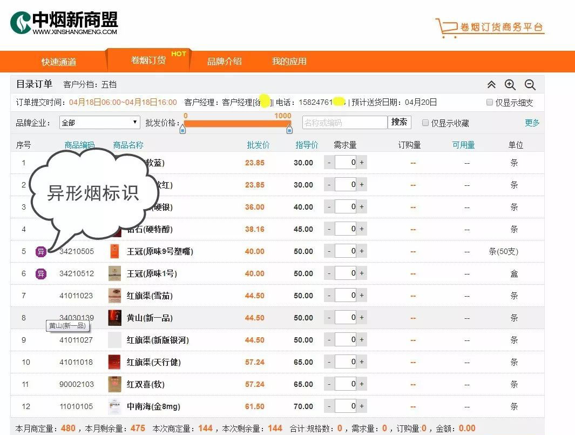Collapse the panel with the double-chevron up icon

pyautogui.click(x=491, y=85)
